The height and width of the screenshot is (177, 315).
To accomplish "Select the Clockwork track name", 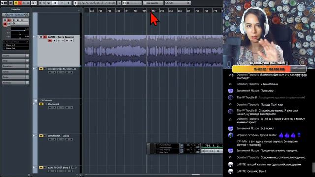I will tap(54, 104).
